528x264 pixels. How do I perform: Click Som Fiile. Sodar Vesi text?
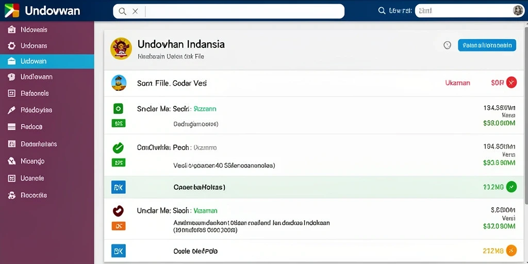pyautogui.click(x=172, y=83)
